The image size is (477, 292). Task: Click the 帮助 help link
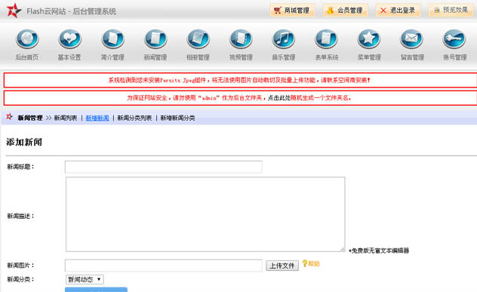pos(314,264)
